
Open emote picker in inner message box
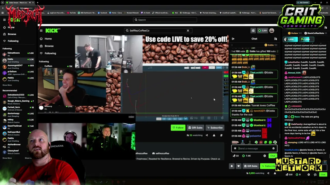click(x=274, y=148)
